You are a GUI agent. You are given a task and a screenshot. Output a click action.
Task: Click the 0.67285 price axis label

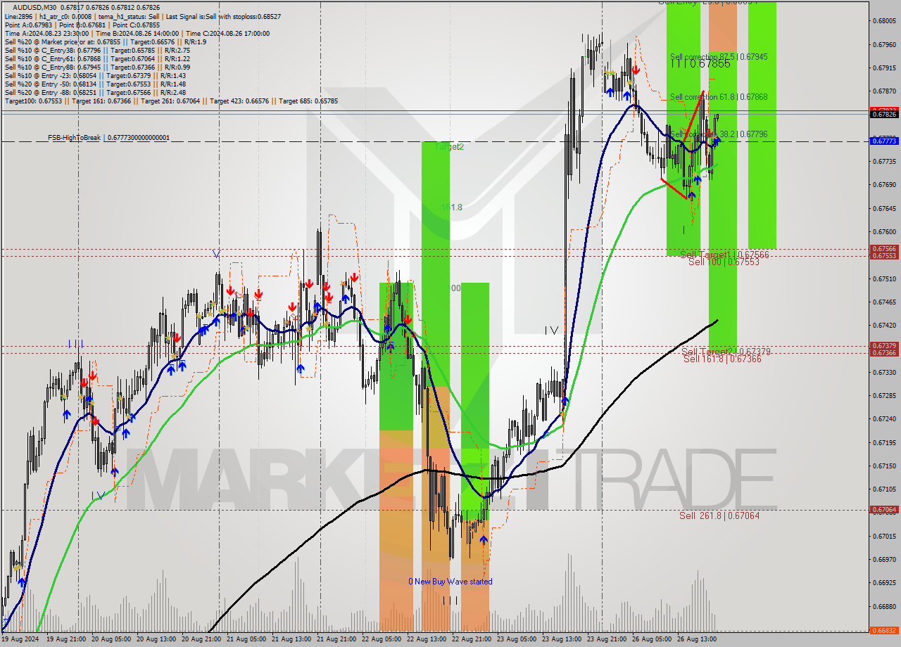(884, 395)
